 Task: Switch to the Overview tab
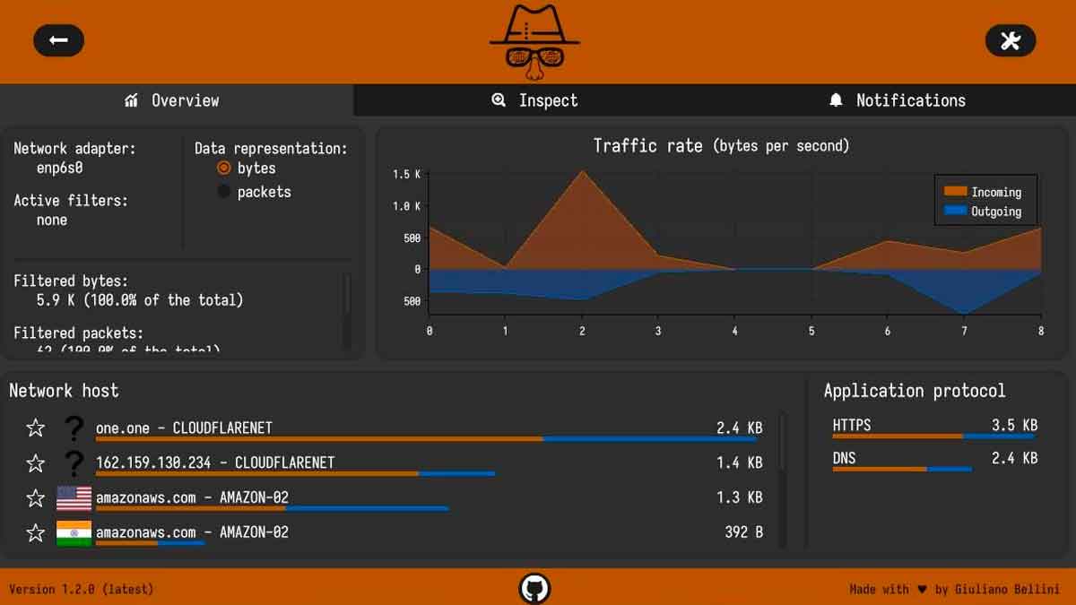(177, 100)
